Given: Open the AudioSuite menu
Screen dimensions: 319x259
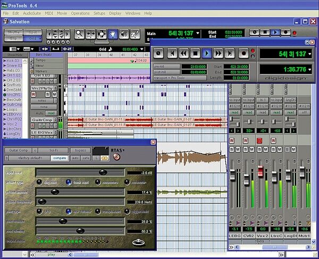Looking at the screenshot, I should click(x=32, y=13).
